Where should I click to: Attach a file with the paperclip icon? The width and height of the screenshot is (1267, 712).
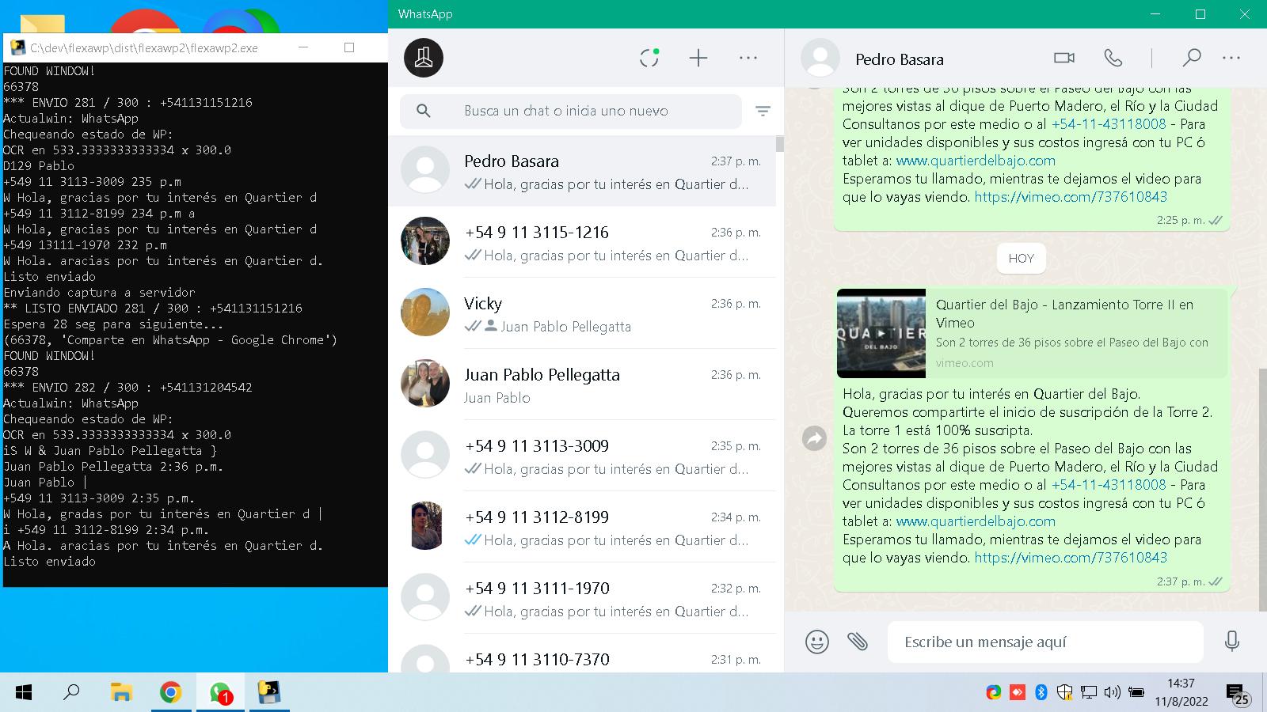point(858,642)
